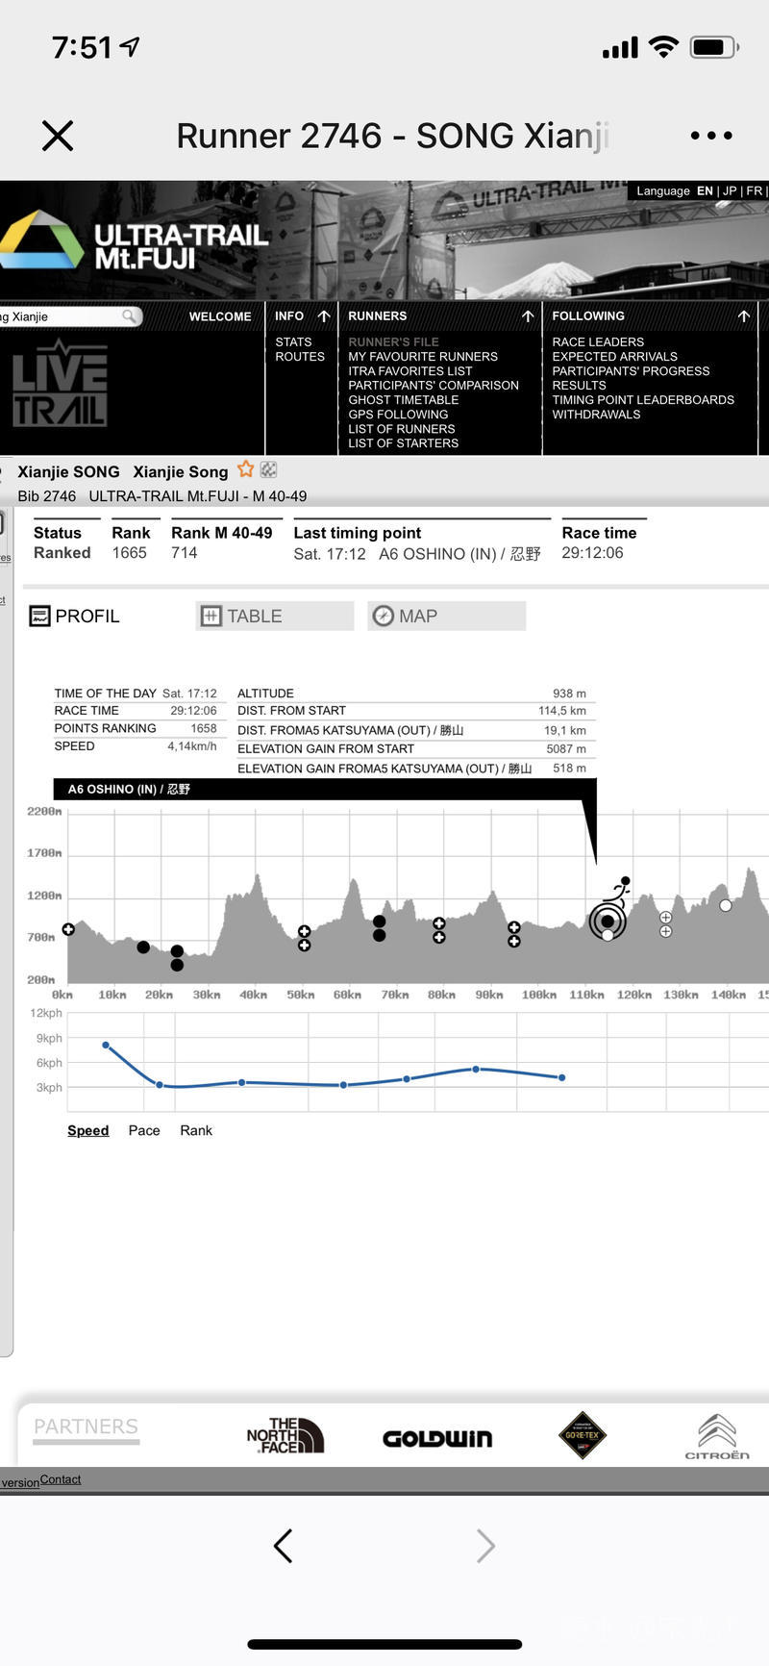Switch to the TABLE tab
Image resolution: width=769 pixels, height=1666 pixels.
[274, 617]
